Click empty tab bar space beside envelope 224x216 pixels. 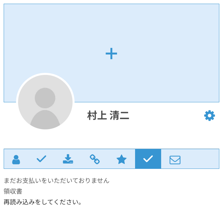click(200, 159)
